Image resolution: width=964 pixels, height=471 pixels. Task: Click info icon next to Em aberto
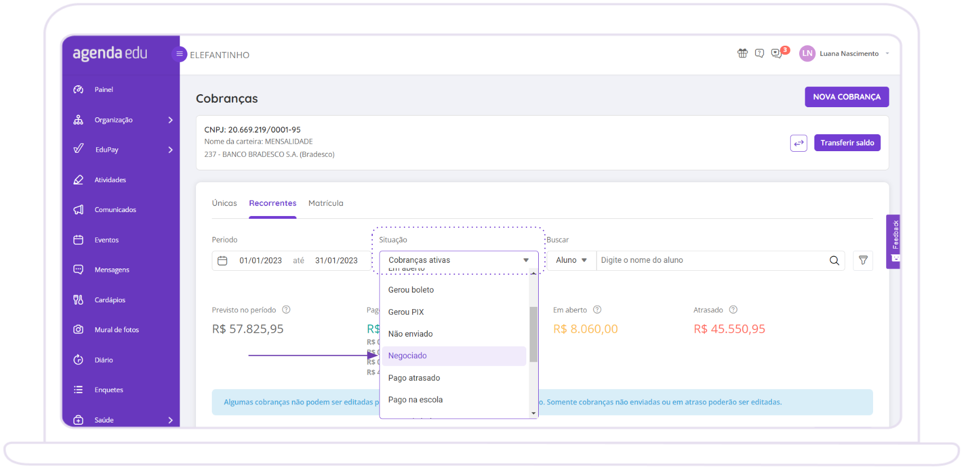click(597, 310)
